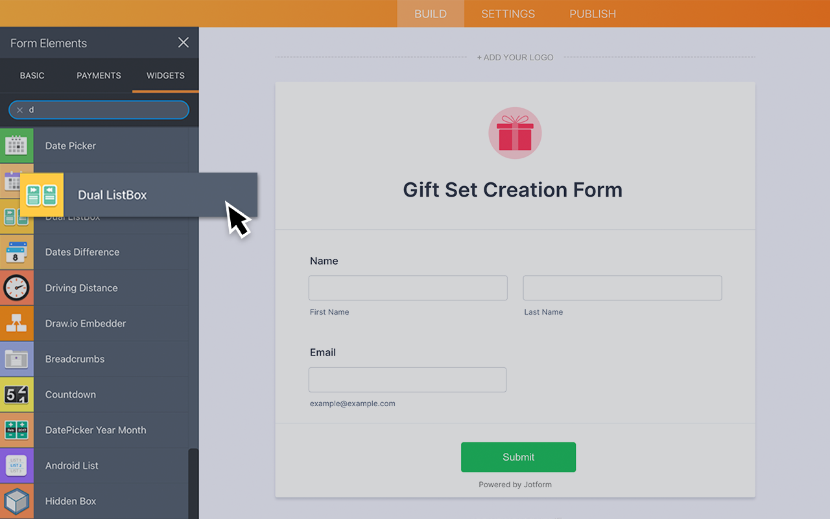Click the Add Your Logo link

(516, 57)
